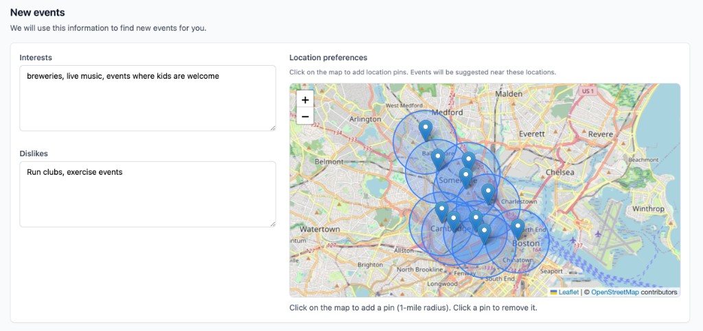Click the US 1 highway shield

pyautogui.click(x=587, y=90)
